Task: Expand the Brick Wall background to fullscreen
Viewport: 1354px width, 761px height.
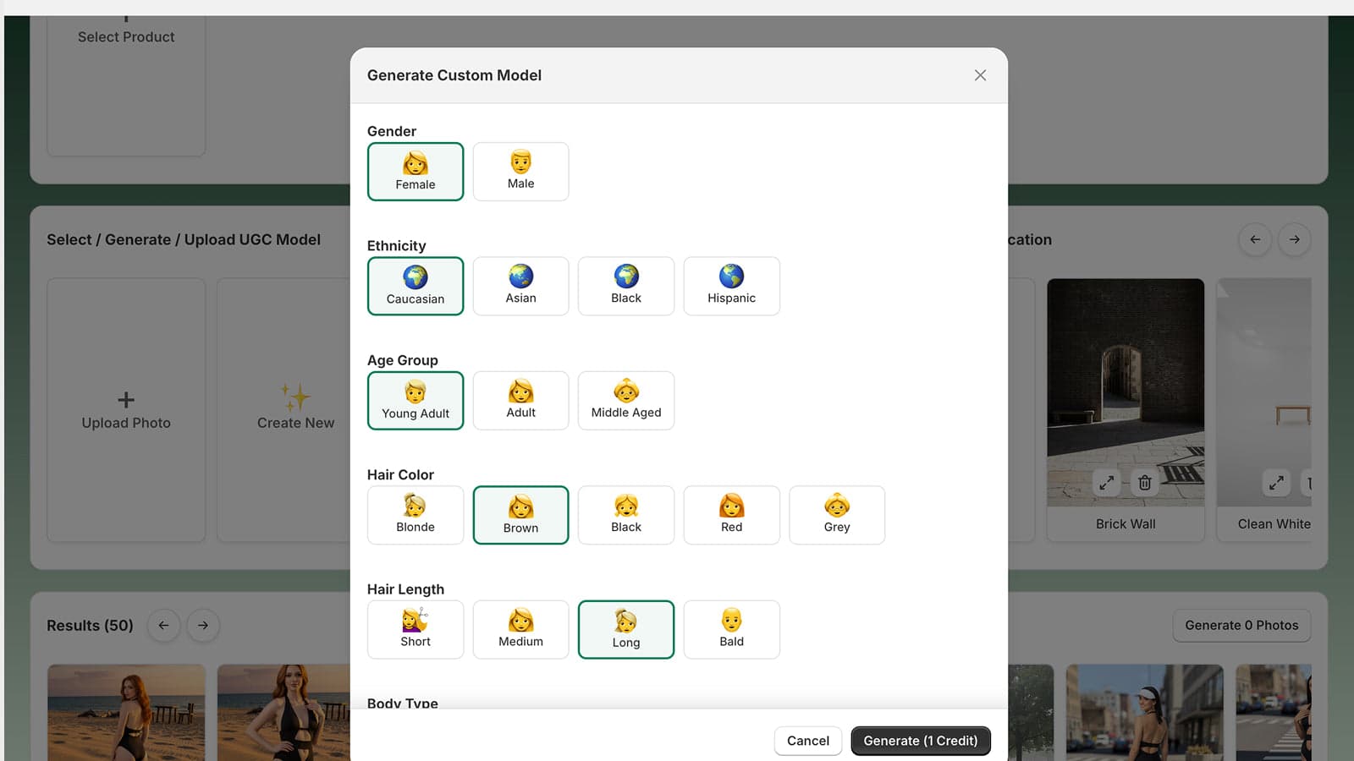Action: 1106,482
